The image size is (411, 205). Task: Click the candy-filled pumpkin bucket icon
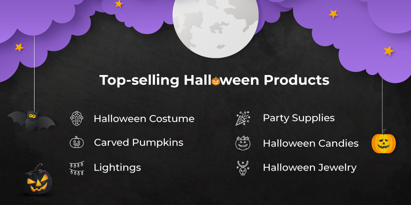pos(243,143)
